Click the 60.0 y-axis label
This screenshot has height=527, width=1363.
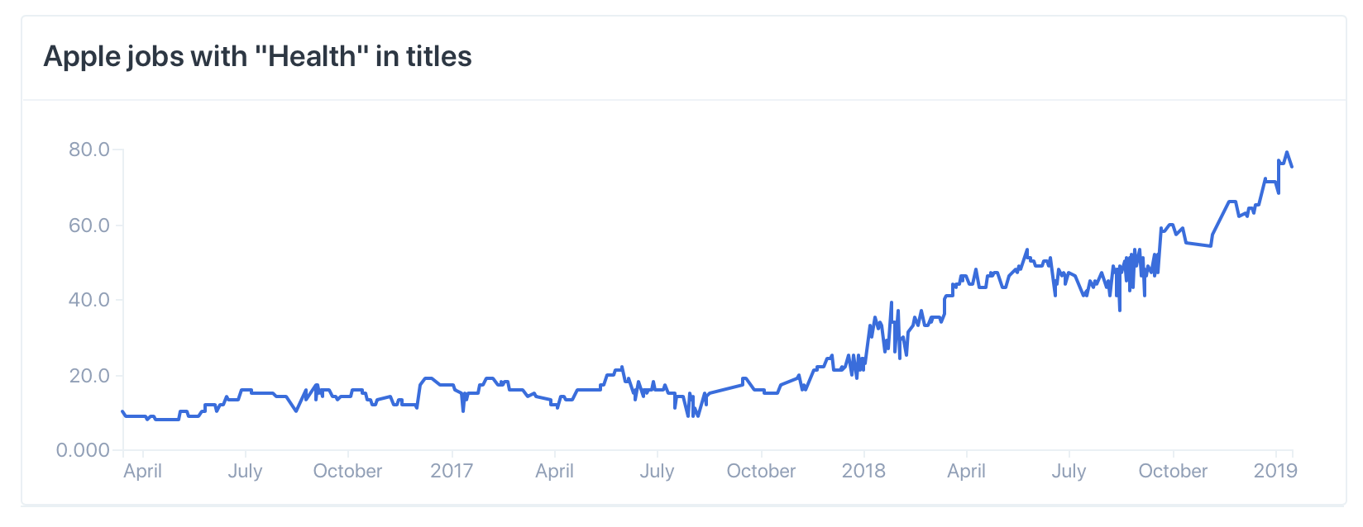click(88, 226)
